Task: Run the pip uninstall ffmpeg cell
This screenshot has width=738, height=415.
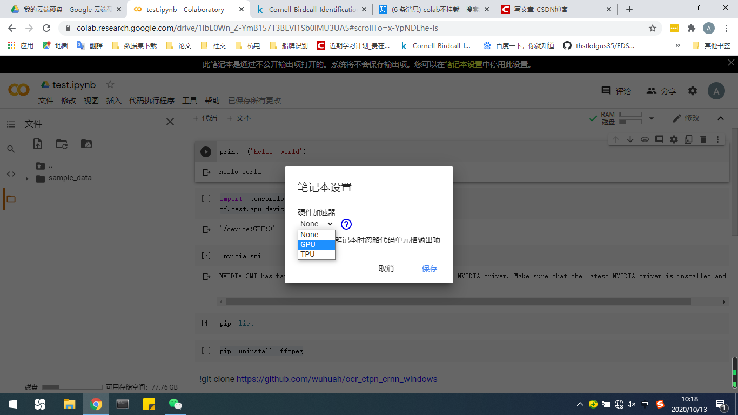Action: click(x=206, y=351)
